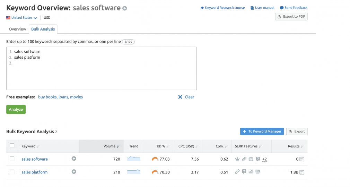Open the United States country dropdown
Screen dimensions: 350x187
[21, 18]
